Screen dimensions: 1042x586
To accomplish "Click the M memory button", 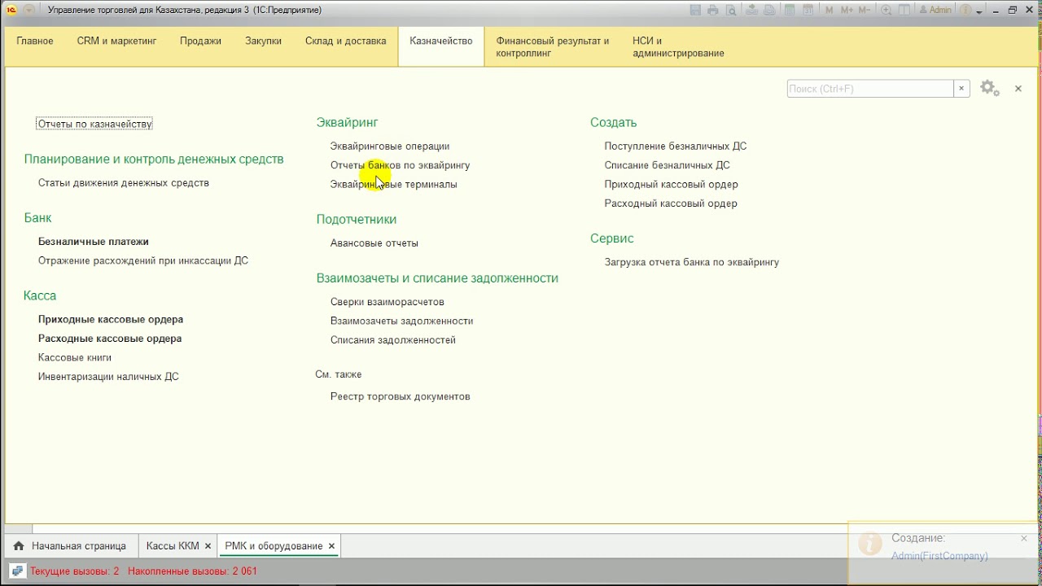I will point(830,11).
